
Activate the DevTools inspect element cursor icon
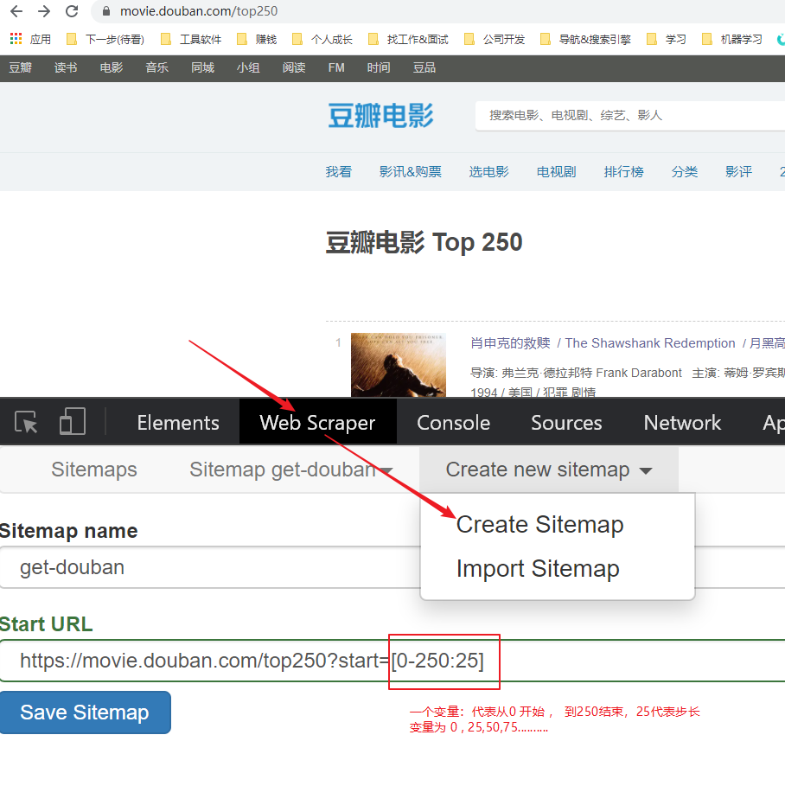click(26, 422)
